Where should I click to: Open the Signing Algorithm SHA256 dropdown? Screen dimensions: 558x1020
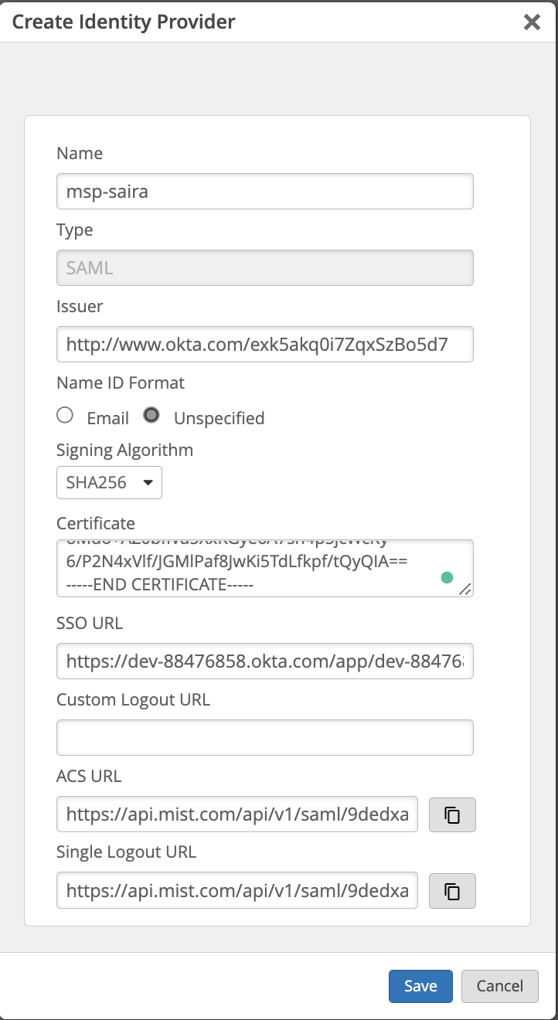tap(109, 484)
